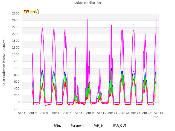
Task: Click the Solar Radiation y-axis label
Action: coord(4,62)
